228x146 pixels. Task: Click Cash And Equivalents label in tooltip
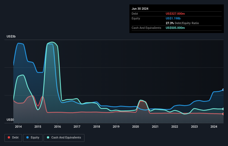pos(146,28)
